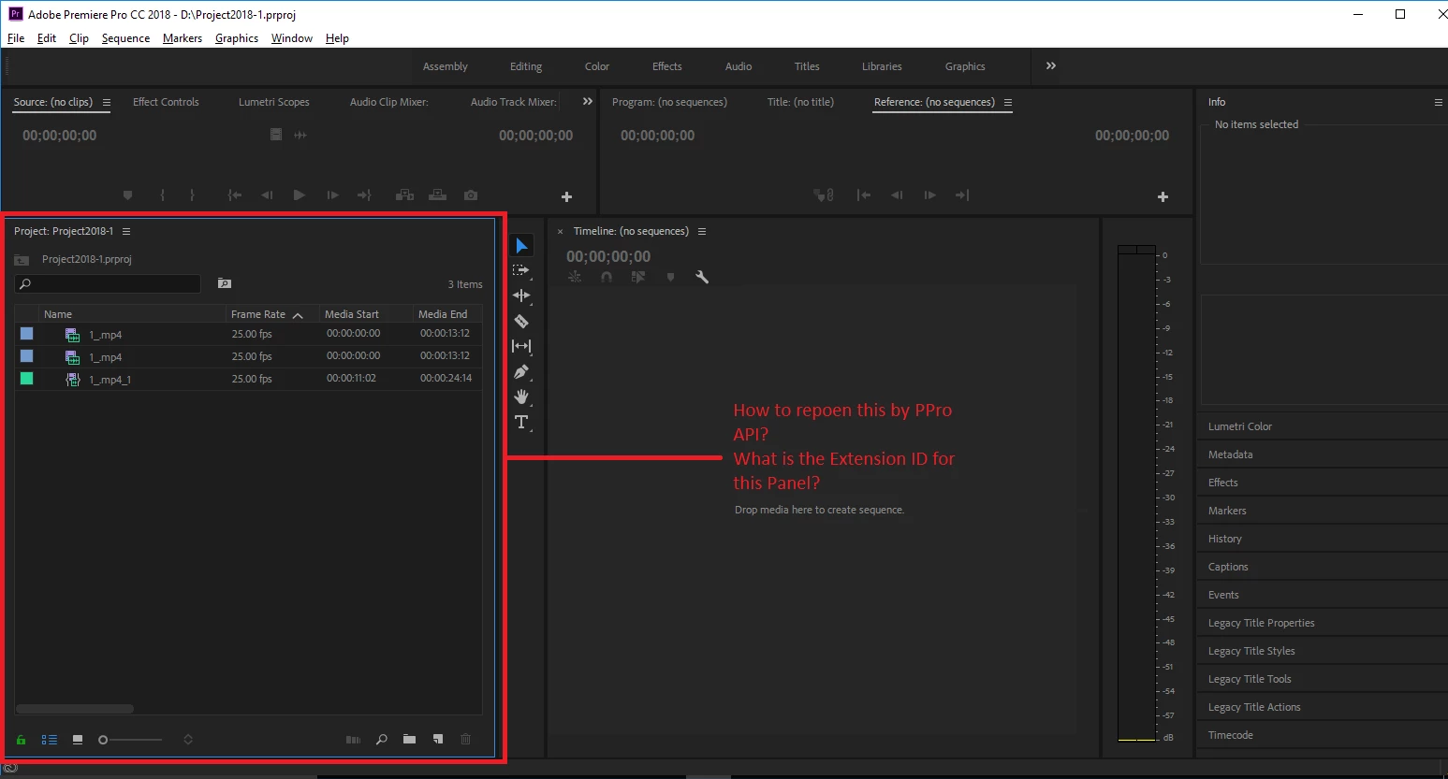This screenshot has height=779, width=1448.
Task: Click the Find magnifier icon in Project footer
Action: (381, 739)
